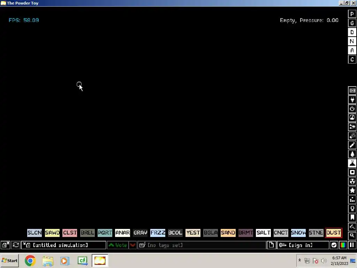Select the DUST element
This screenshot has height=268, width=357.
point(334,233)
